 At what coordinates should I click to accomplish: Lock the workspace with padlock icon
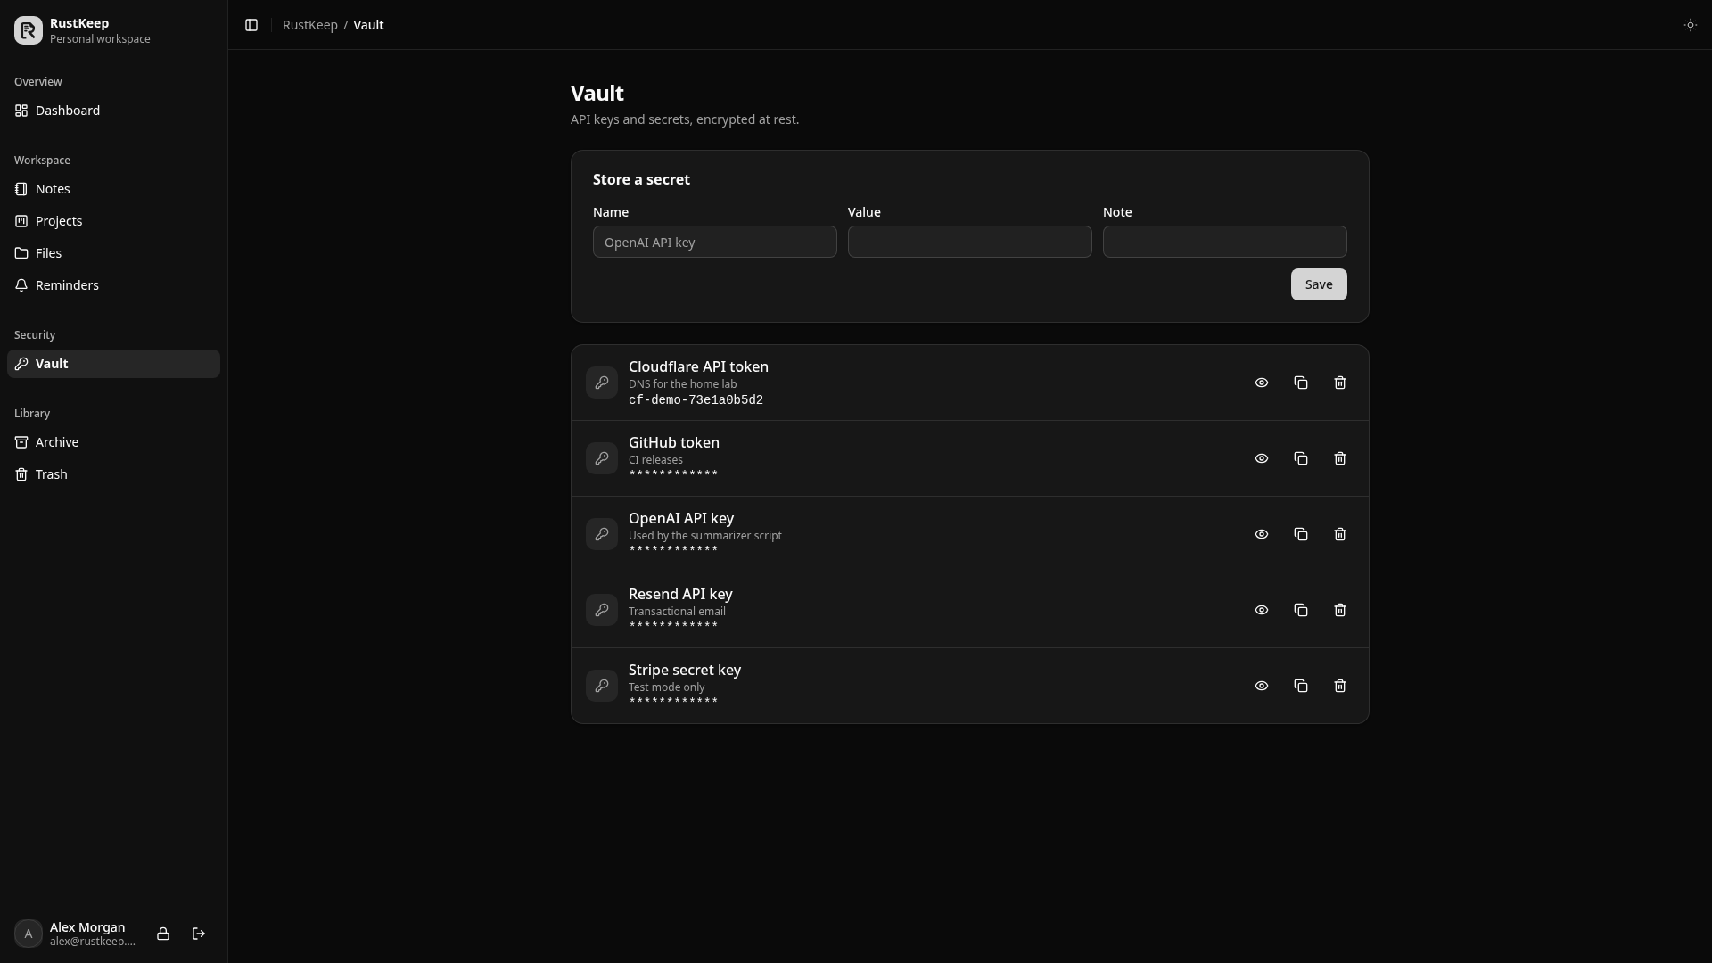[163, 934]
